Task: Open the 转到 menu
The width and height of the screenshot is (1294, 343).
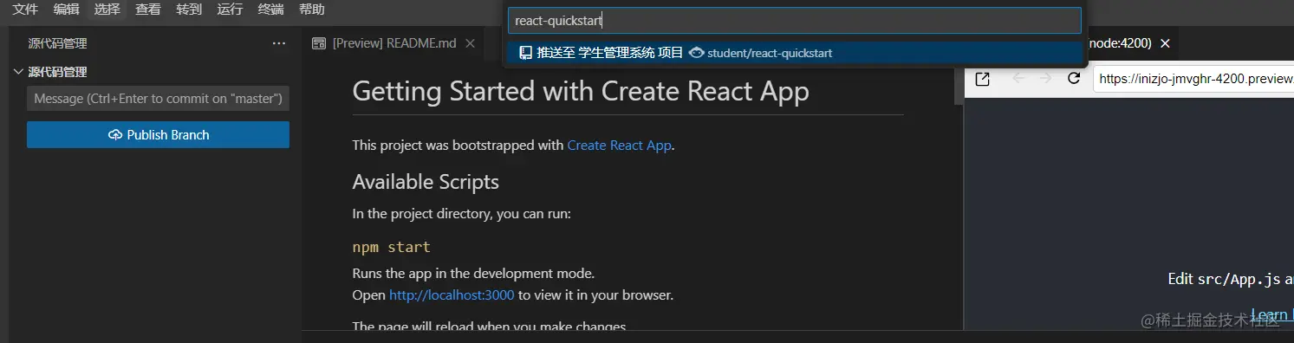Action: tap(189, 10)
